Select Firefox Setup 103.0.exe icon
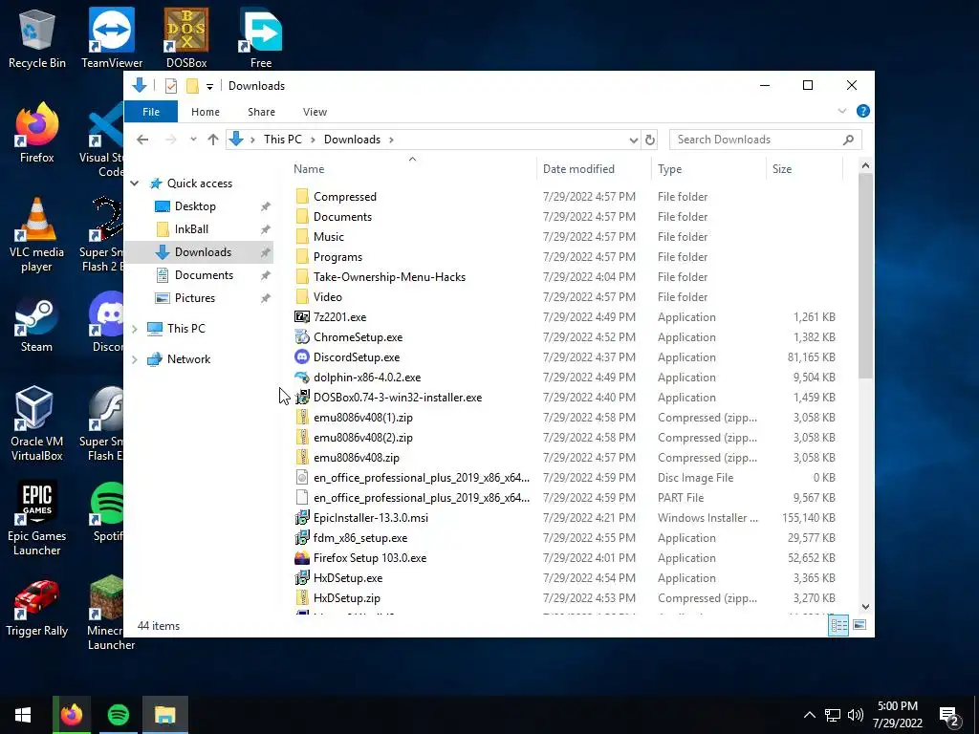Screen dimensions: 979x734 [302, 558]
